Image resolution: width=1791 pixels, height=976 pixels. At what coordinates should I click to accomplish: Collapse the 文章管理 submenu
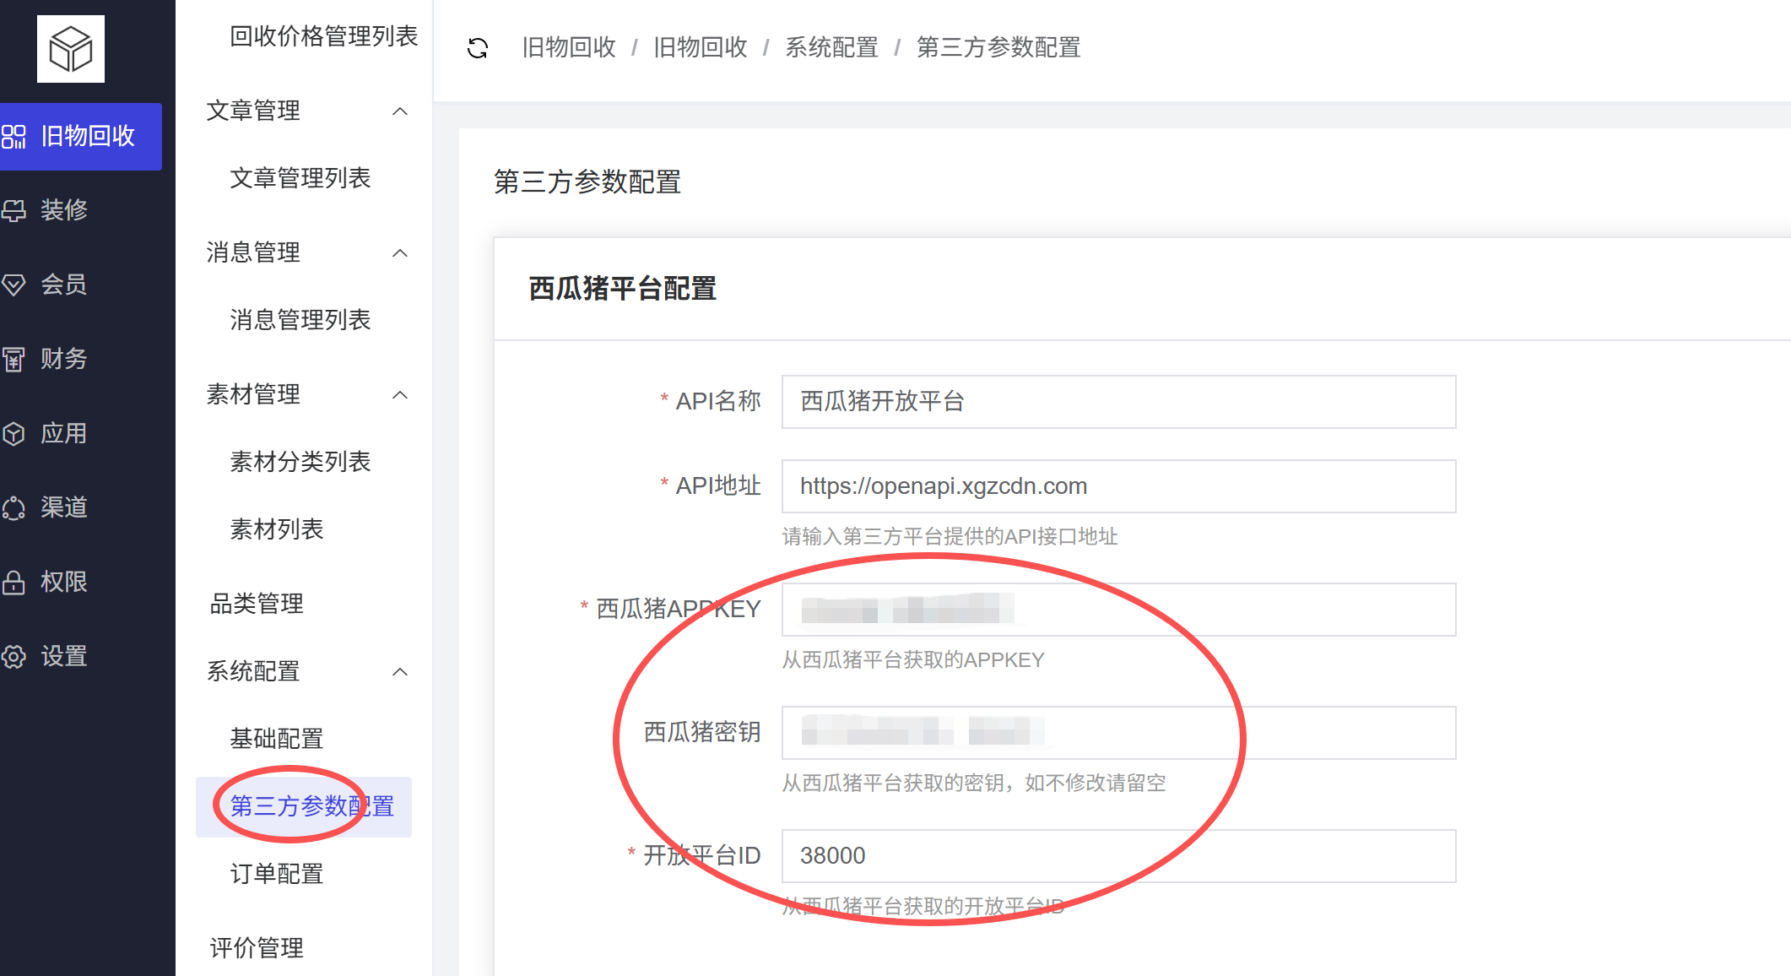point(400,111)
